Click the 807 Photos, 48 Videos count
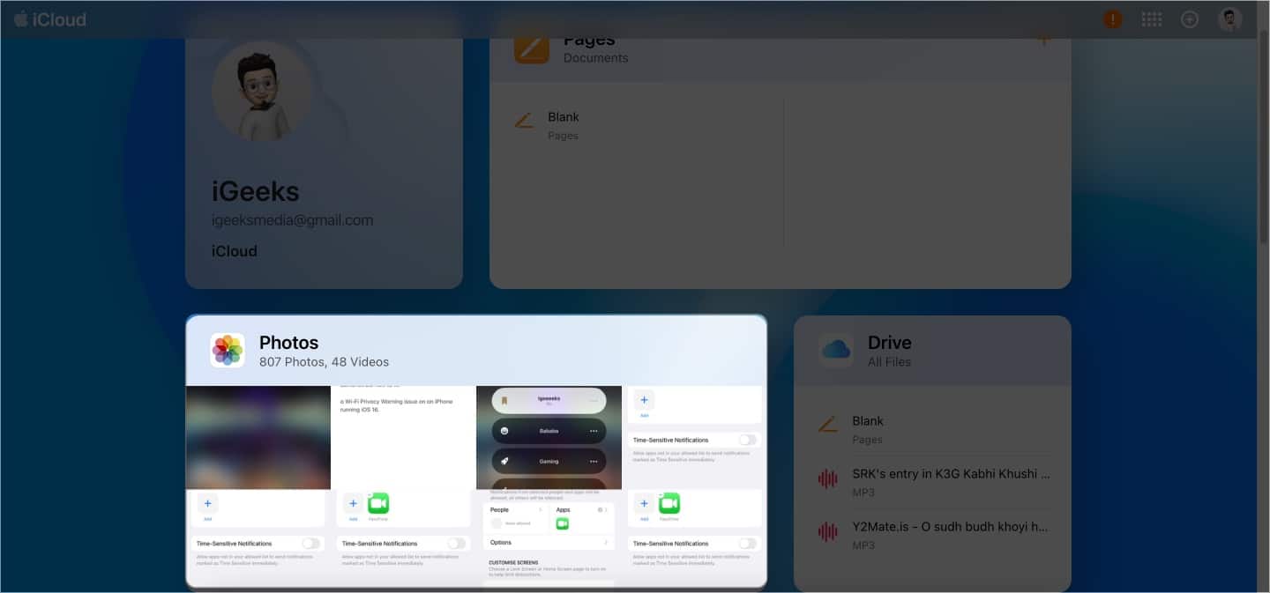 324,362
